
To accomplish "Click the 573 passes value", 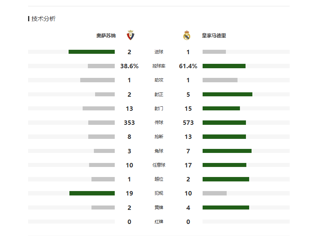I will coord(188,123).
